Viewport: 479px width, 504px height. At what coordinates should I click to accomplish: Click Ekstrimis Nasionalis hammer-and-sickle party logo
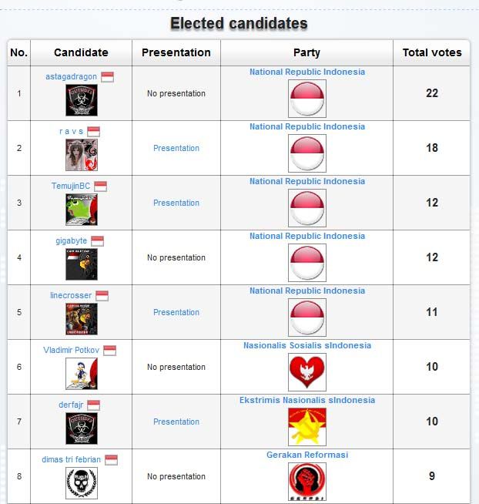pos(306,428)
